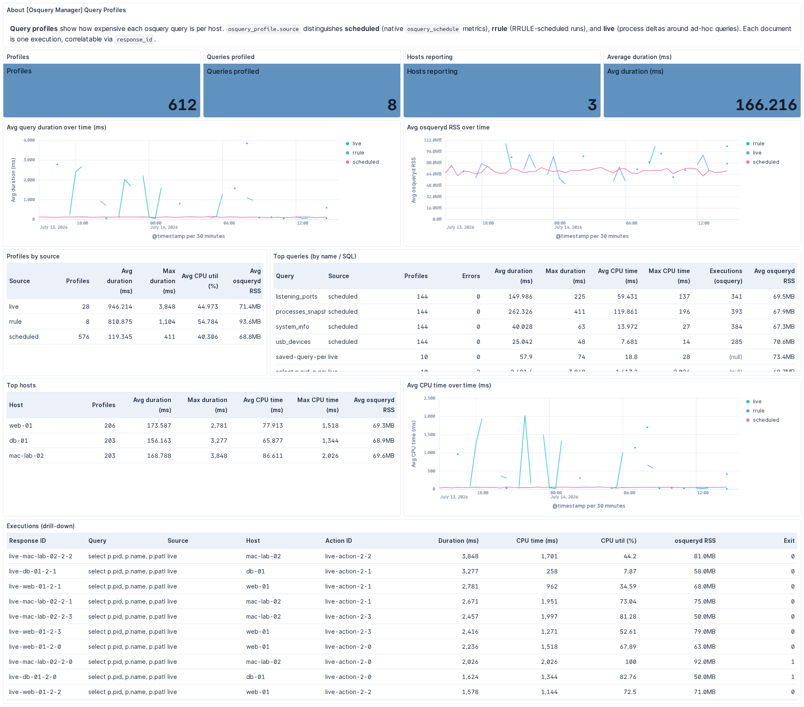Image resolution: width=804 pixels, height=707 pixels.
Task: Click the 'osquery_profile.source' code text
Action: point(263,29)
